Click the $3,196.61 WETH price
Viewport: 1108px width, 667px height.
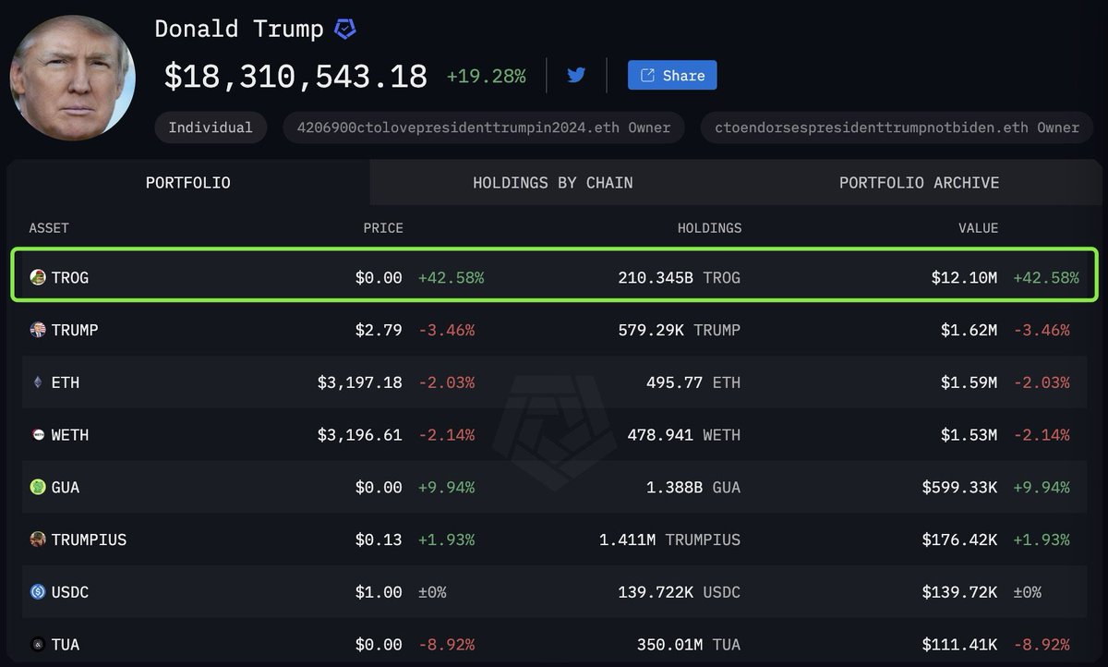tap(360, 435)
